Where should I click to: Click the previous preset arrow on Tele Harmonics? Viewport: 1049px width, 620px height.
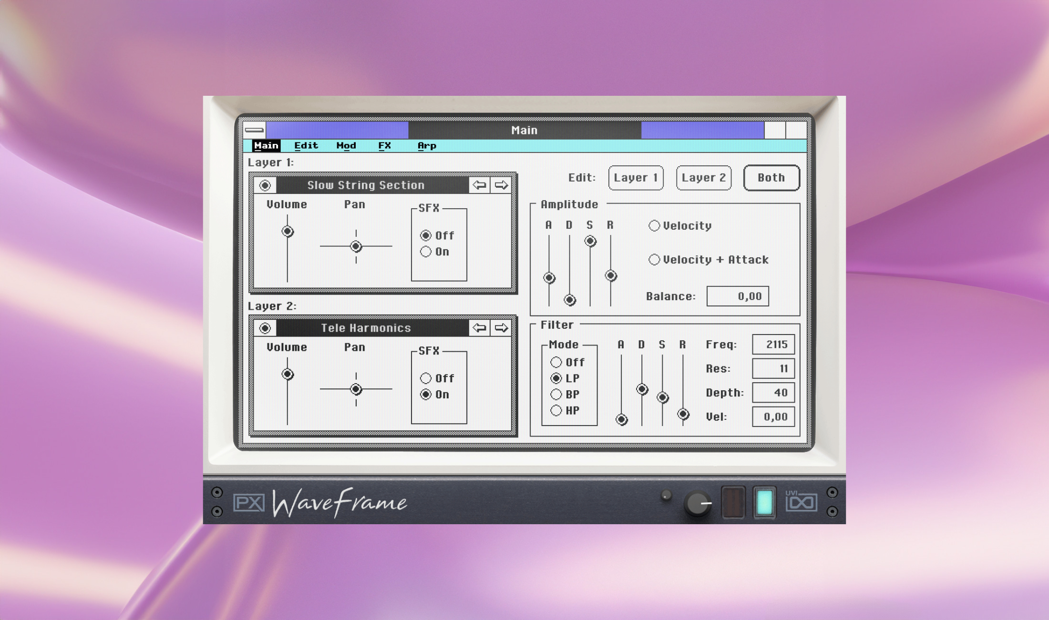click(480, 328)
